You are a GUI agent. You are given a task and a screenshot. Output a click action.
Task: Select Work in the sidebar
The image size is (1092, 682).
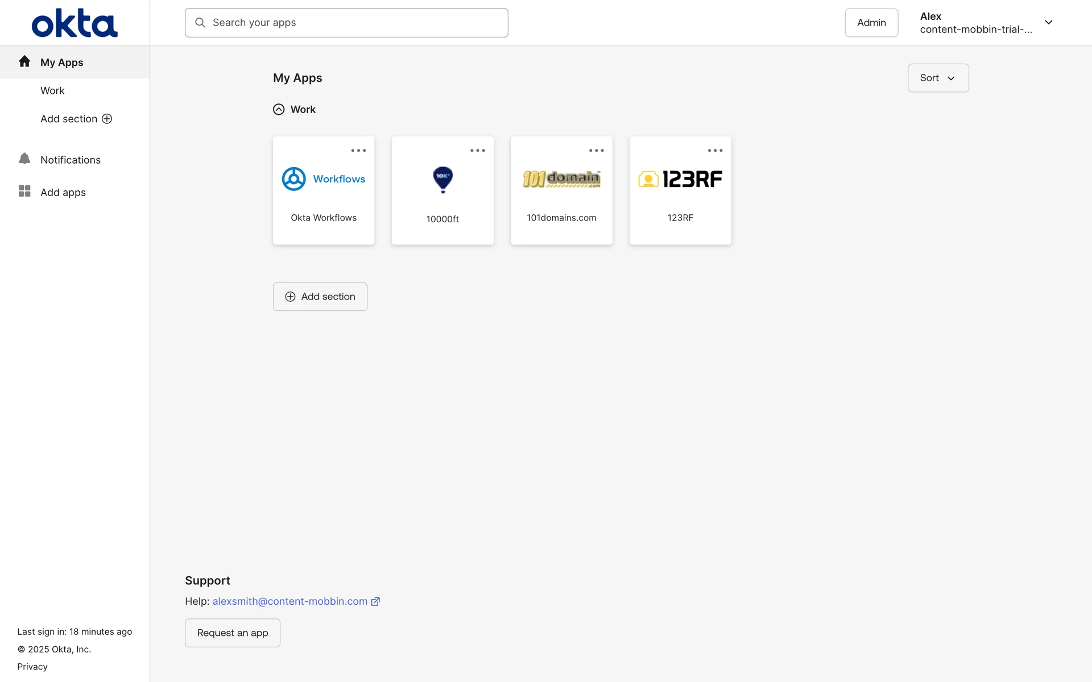pyautogui.click(x=52, y=91)
